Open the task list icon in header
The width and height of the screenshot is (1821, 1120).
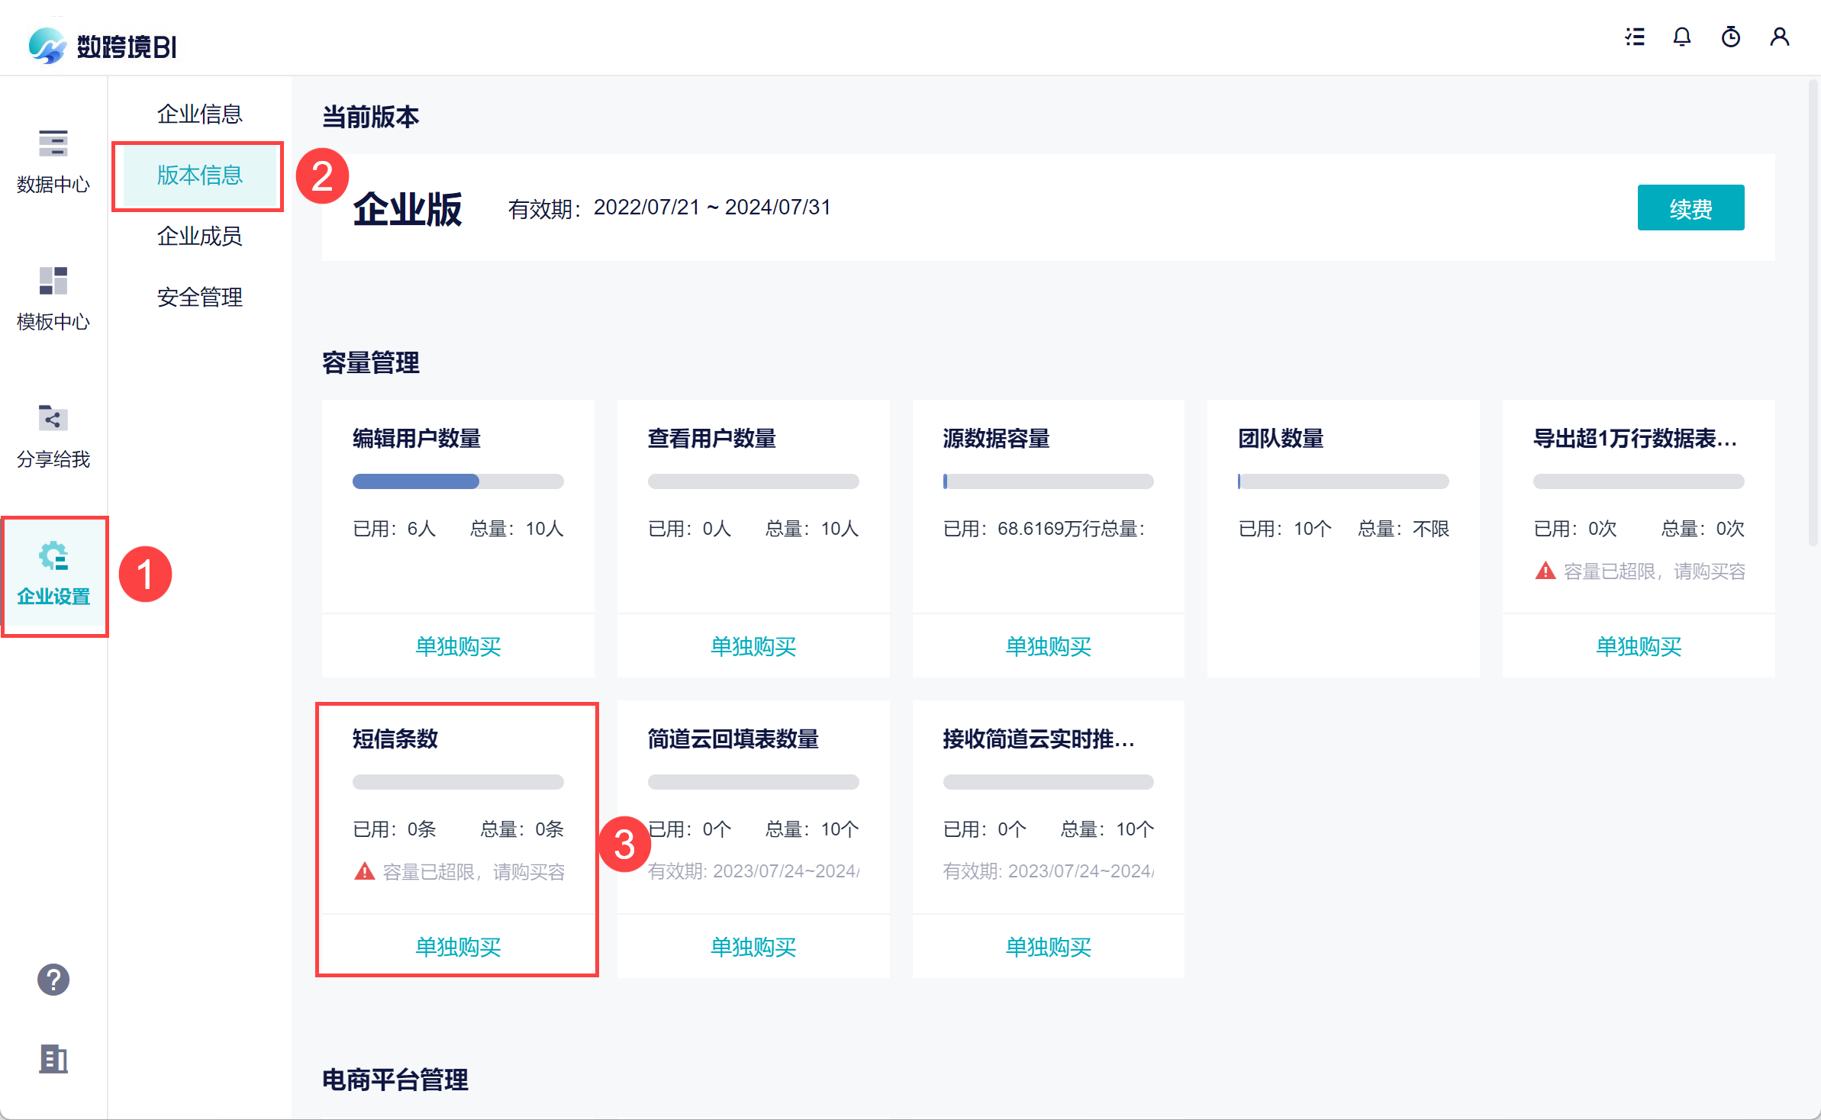click(x=1635, y=37)
